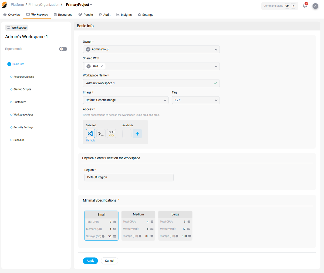This screenshot has height=273, width=324.
Task: Expand the PrimaryProject breadcrumb dropdown
Action: (x=91, y=5)
